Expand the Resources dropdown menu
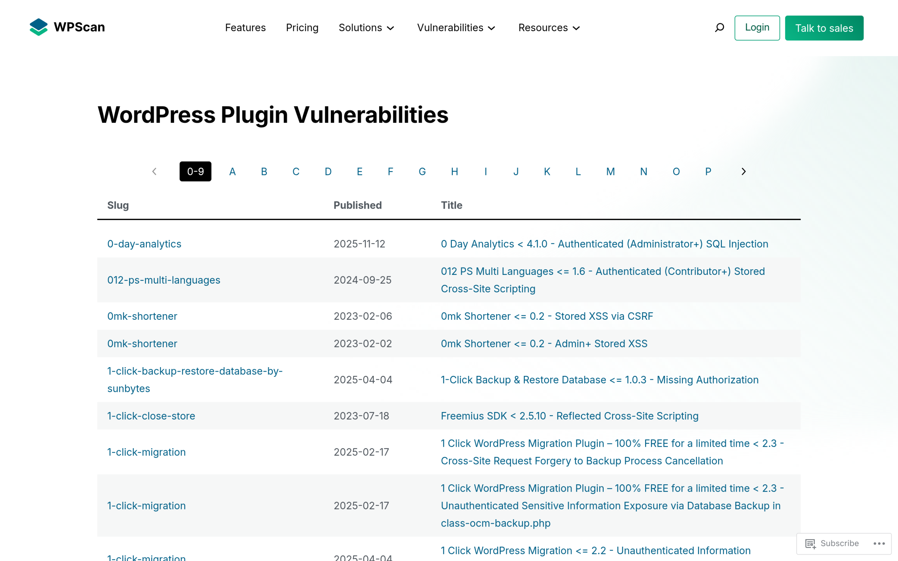The height and width of the screenshot is (561, 898). point(549,28)
